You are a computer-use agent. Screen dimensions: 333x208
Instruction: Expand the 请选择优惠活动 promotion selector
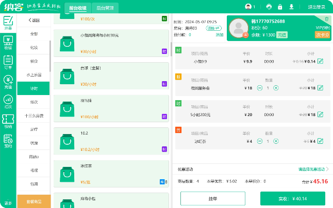coord(313,168)
